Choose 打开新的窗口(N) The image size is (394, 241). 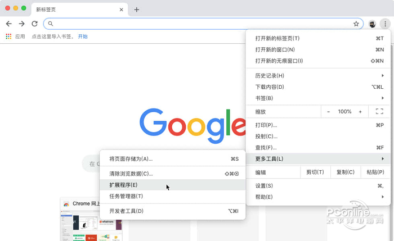pyautogui.click(x=318, y=49)
